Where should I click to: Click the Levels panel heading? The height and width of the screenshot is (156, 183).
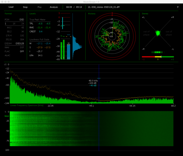click(x=33, y=13)
